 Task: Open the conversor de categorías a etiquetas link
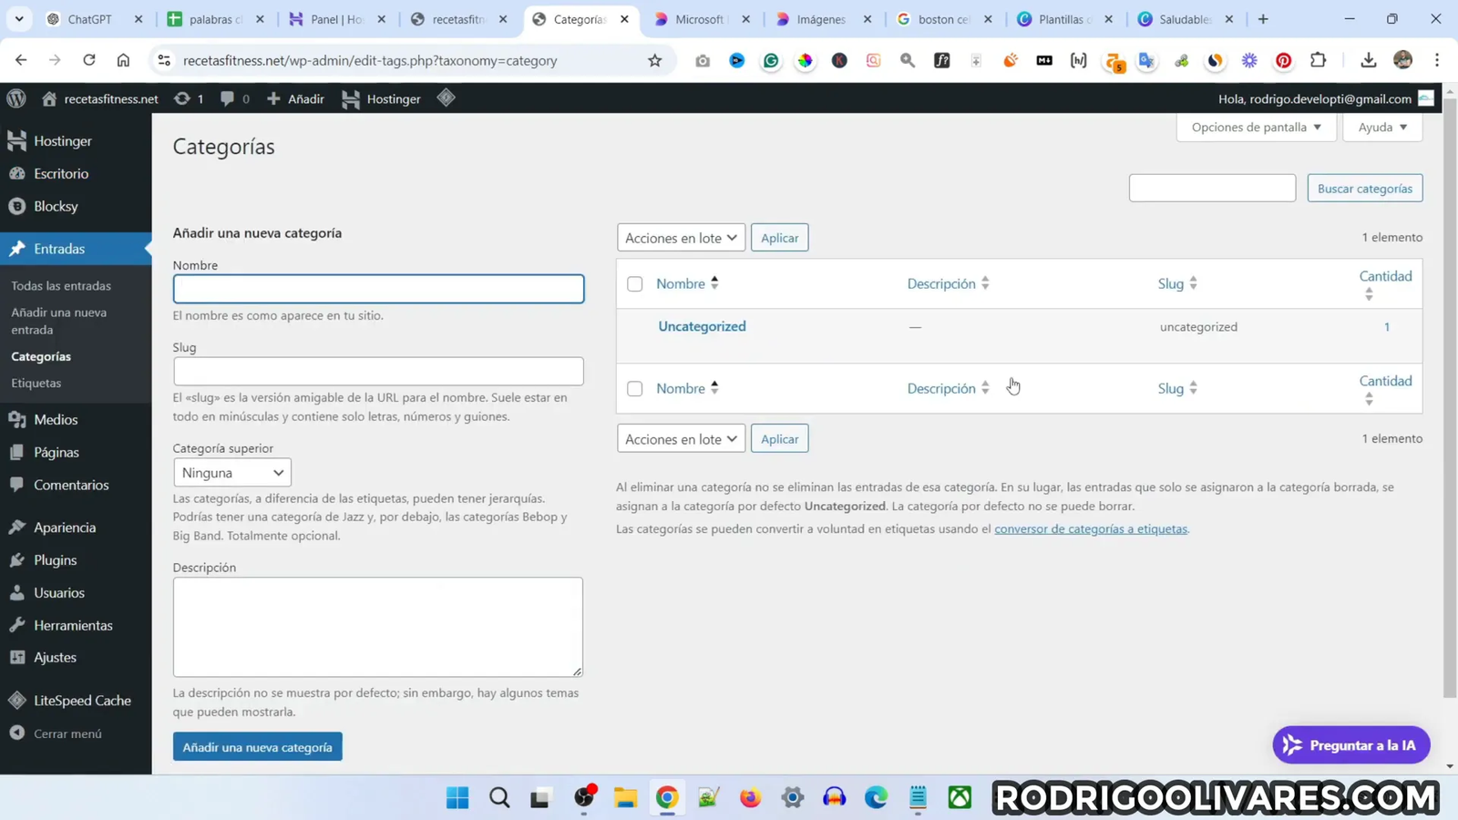[x=1091, y=528]
